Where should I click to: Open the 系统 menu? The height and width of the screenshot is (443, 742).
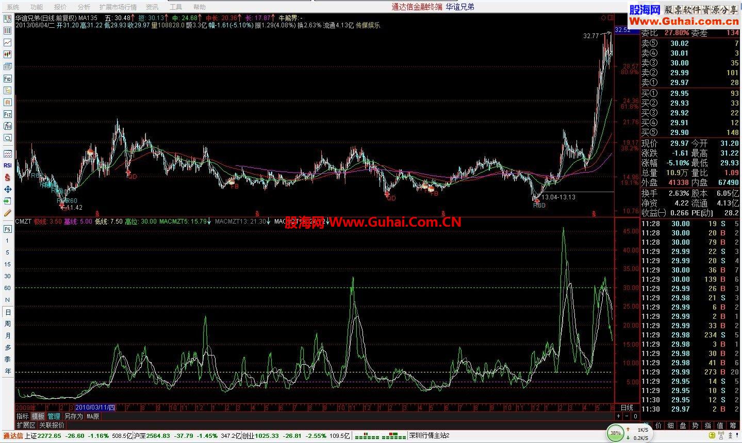point(13,7)
